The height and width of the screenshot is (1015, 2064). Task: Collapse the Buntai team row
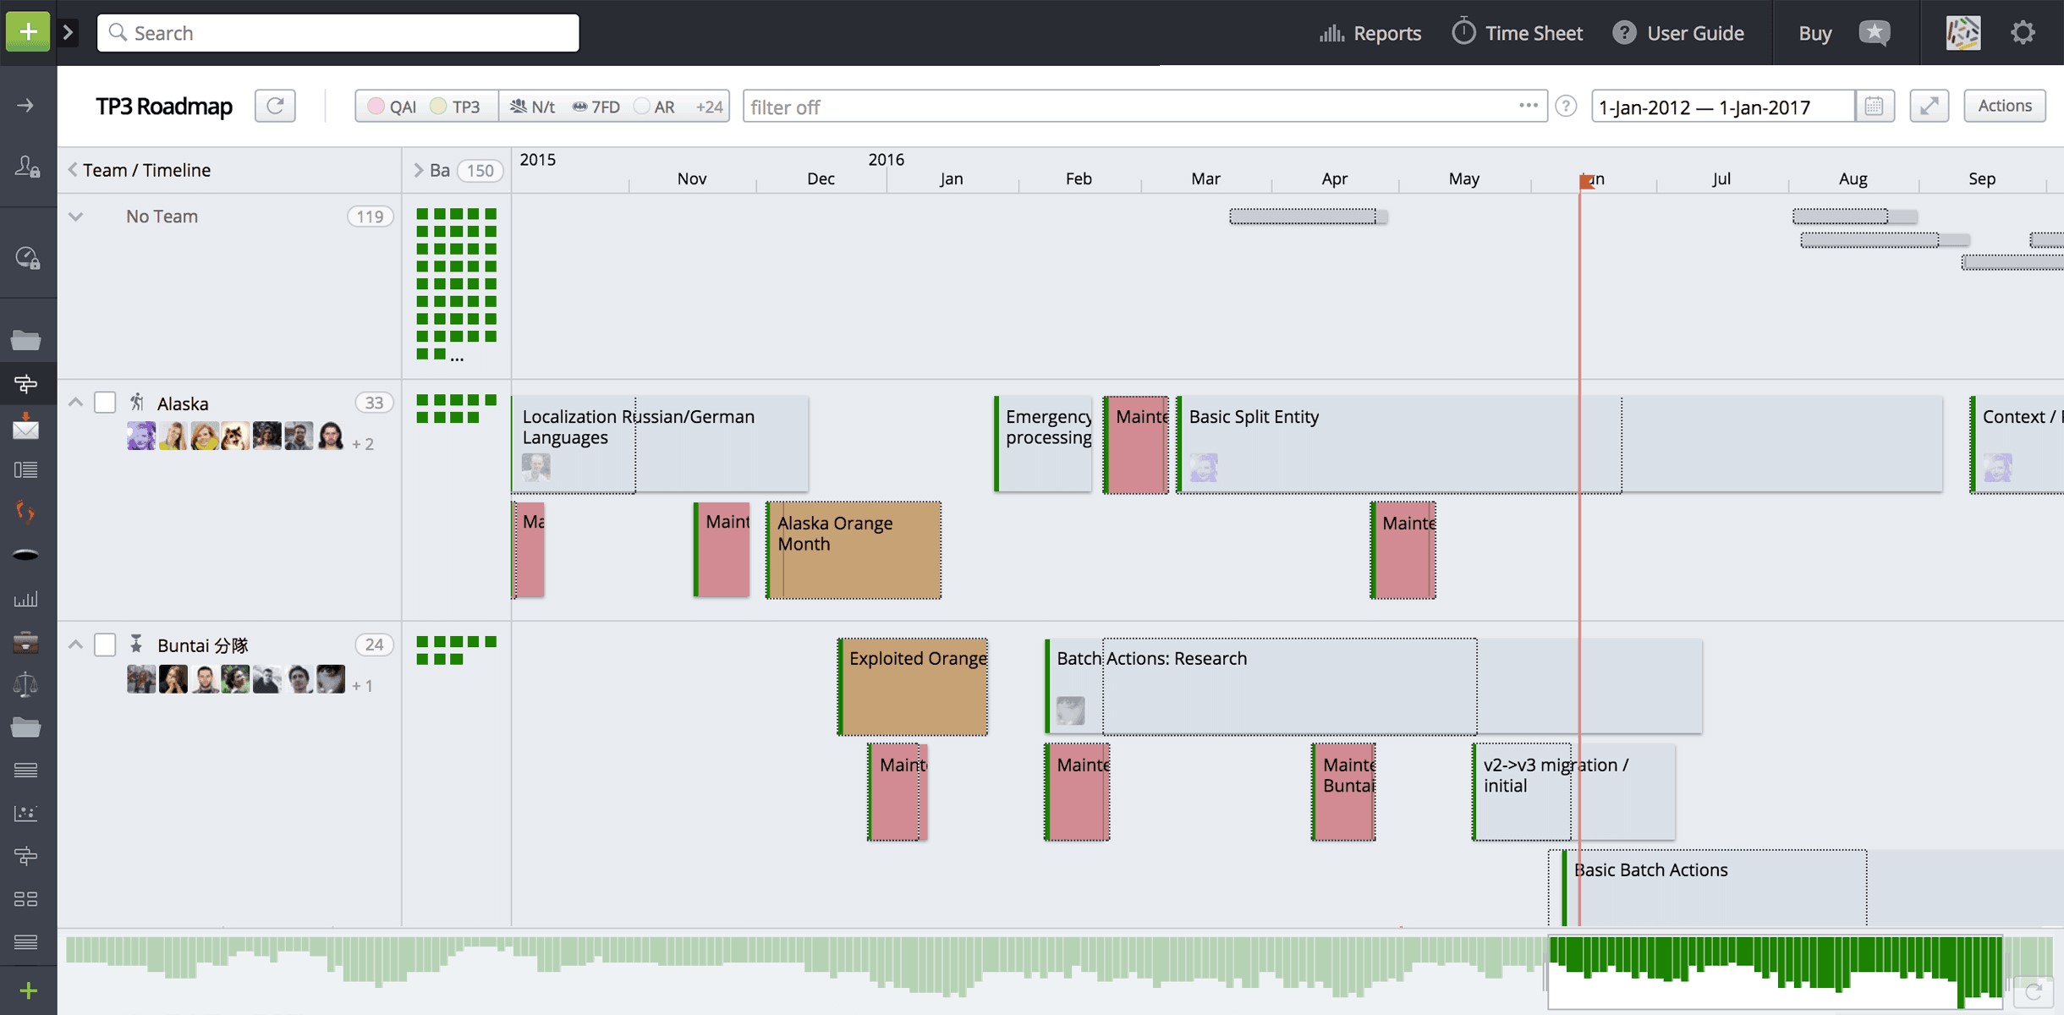click(76, 645)
